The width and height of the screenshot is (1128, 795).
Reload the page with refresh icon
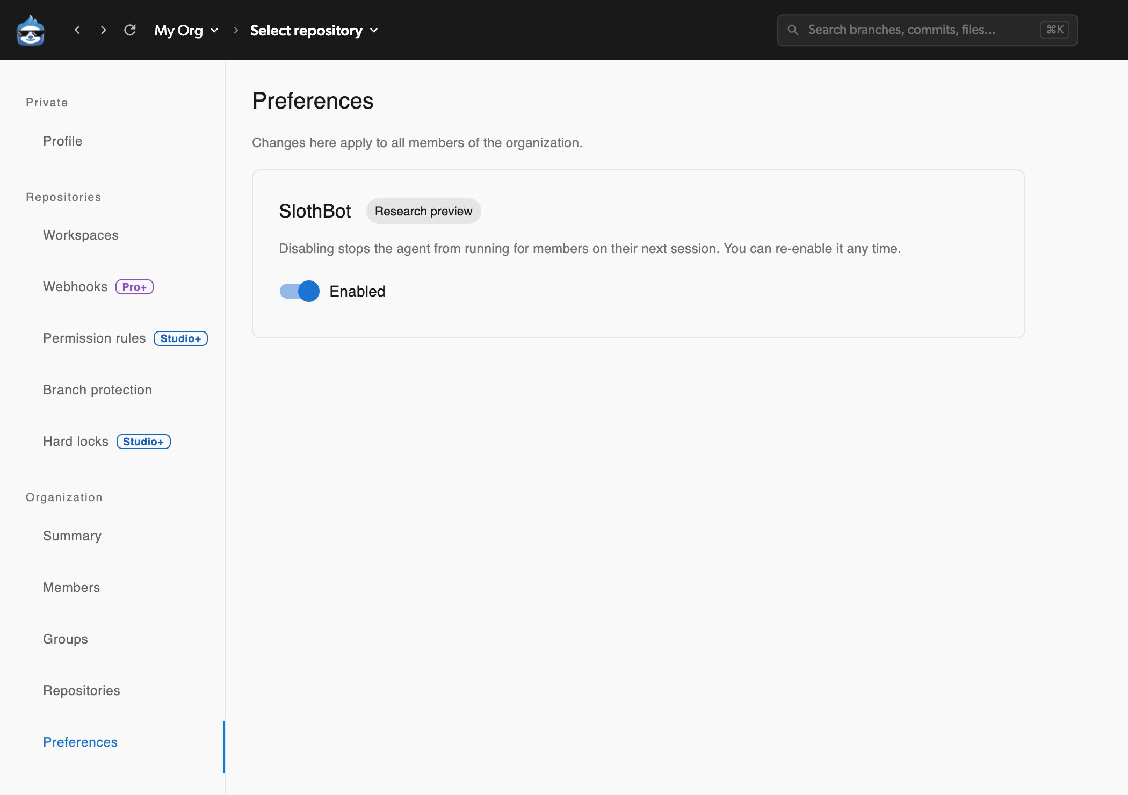(x=130, y=30)
